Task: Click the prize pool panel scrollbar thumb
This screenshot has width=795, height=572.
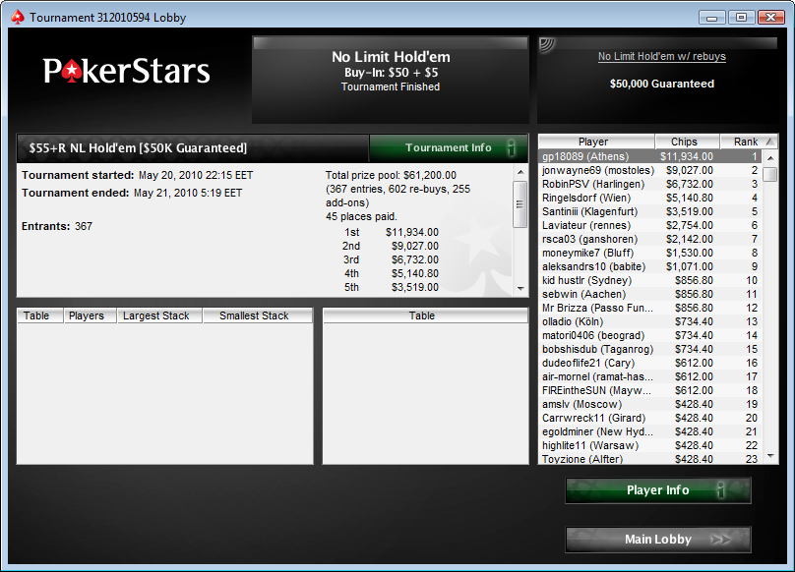Action: 520,204
